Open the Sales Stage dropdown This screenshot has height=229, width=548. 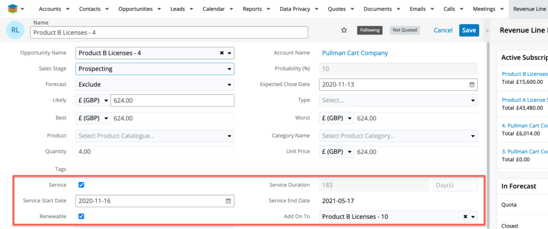(155, 69)
